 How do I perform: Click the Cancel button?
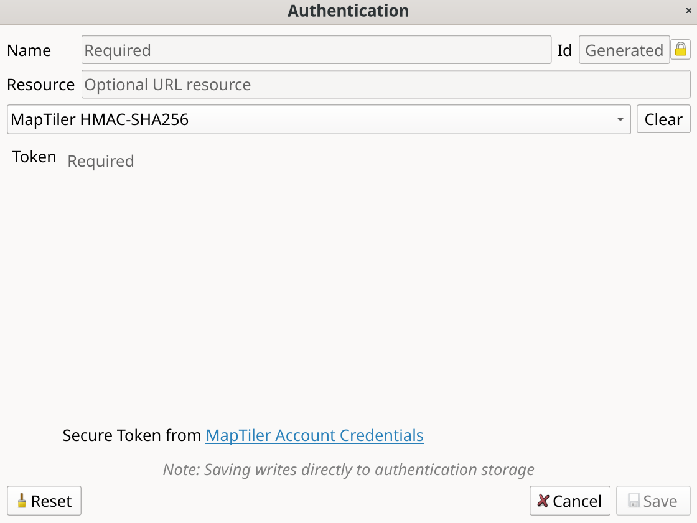569,501
